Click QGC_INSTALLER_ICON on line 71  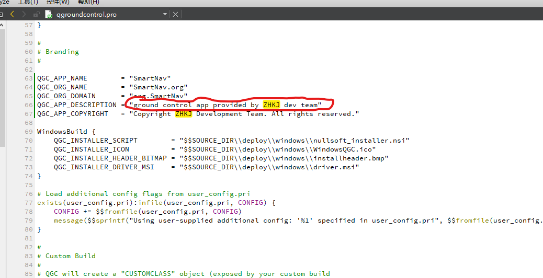point(92,149)
